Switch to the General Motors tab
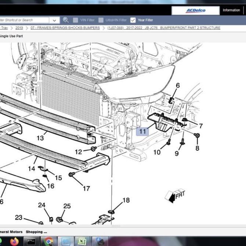Viewport: 246px width, 246px height. tap(11, 232)
